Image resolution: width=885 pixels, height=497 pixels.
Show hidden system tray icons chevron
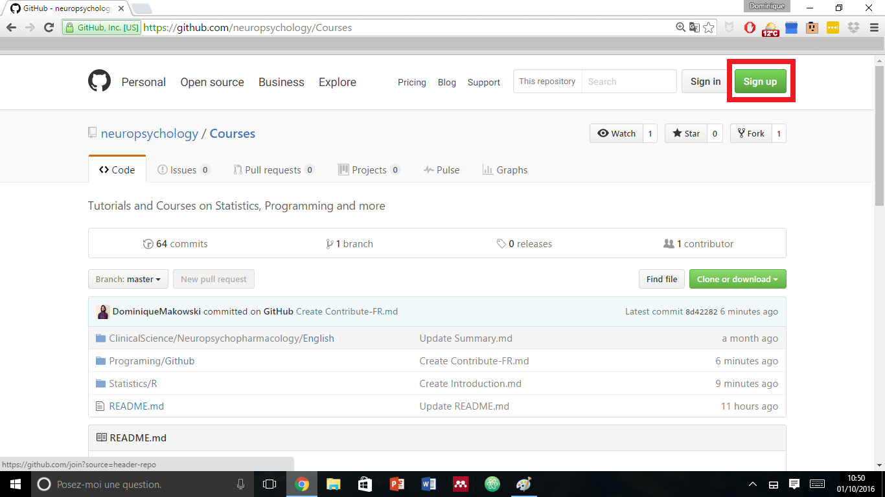coord(753,484)
